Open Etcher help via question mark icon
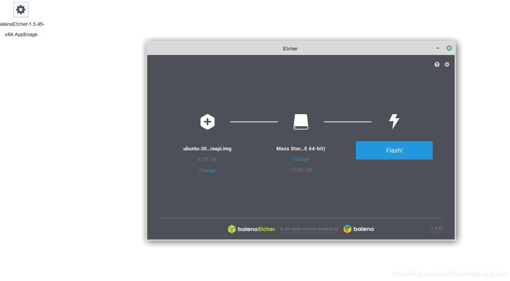 pos(437,65)
